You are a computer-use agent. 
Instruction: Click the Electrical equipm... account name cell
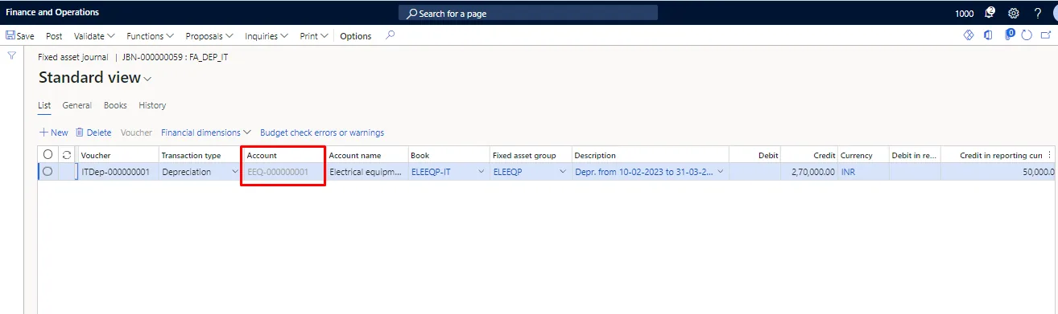[x=366, y=172]
